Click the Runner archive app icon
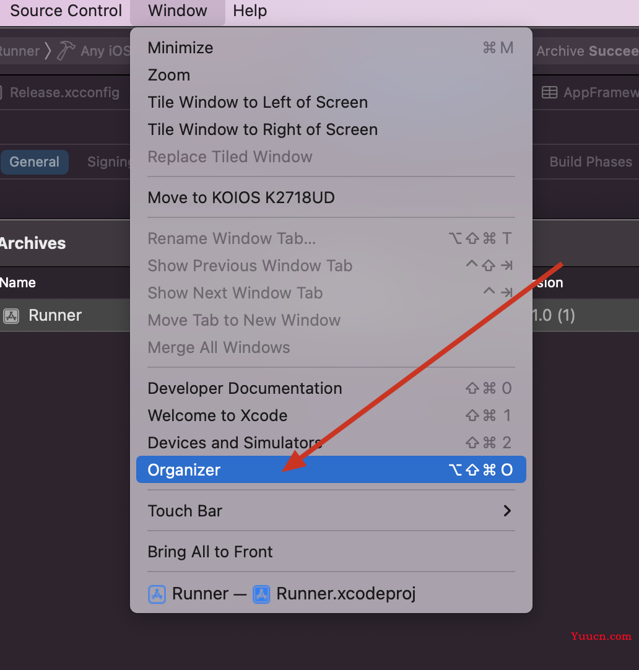 pos(11,316)
